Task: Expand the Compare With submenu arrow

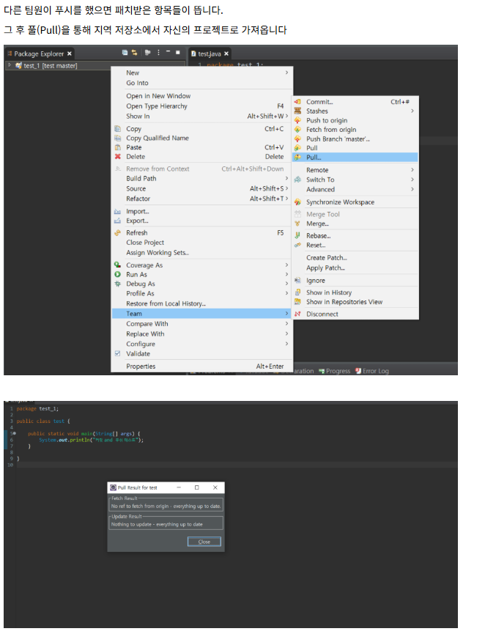Action: (x=286, y=323)
